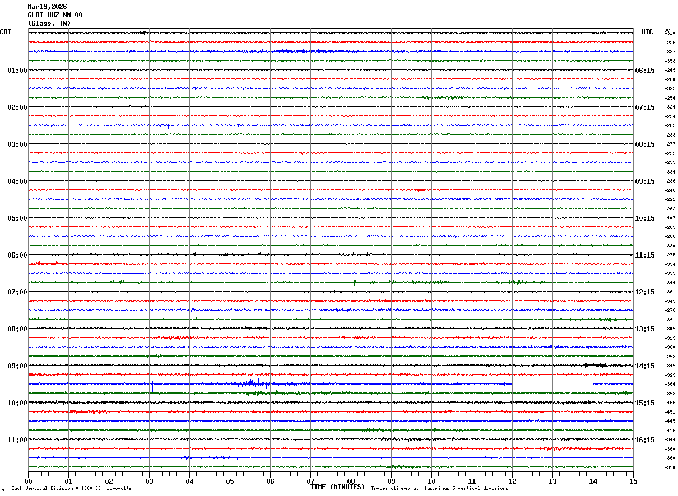Click the vertical division microvolts scale note
678x496 pixels.
(71, 489)
